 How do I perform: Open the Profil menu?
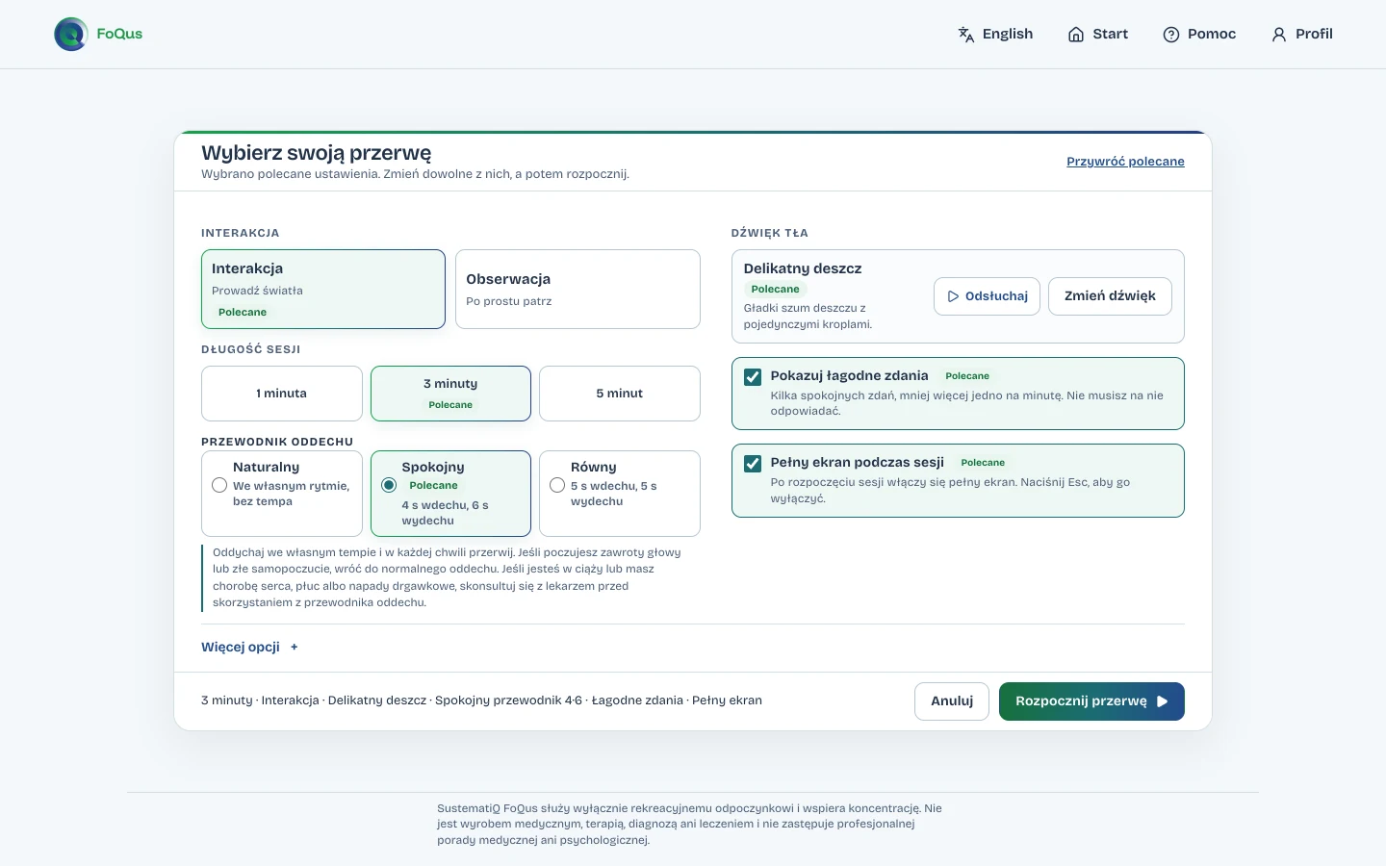[1302, 35]
